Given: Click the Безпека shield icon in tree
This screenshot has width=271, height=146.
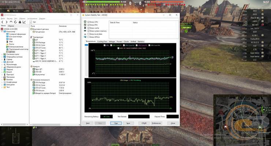Looking at the screenshot, I should click(5, 79).
